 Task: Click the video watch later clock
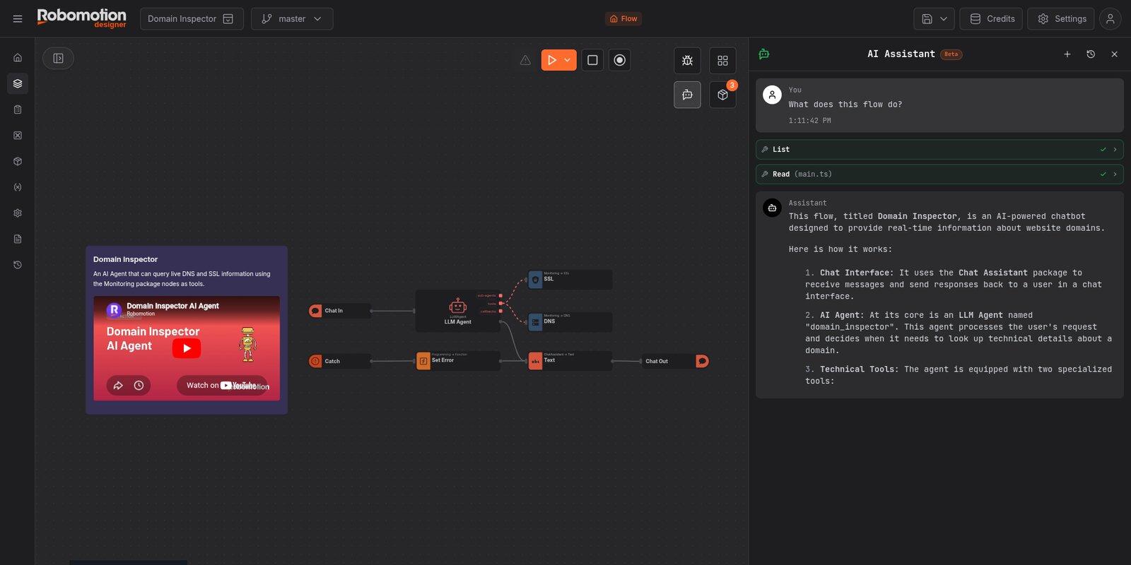coord(139,386)
